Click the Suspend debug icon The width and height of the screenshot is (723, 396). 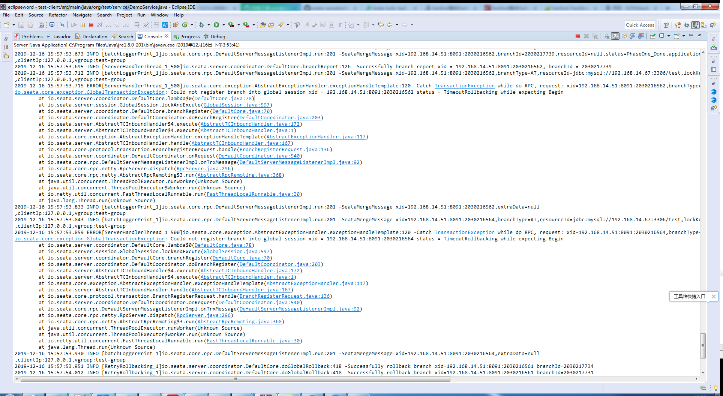(82, 25)
